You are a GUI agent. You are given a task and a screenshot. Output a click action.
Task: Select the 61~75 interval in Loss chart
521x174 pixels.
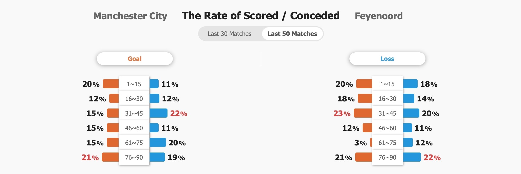point(387,142)
